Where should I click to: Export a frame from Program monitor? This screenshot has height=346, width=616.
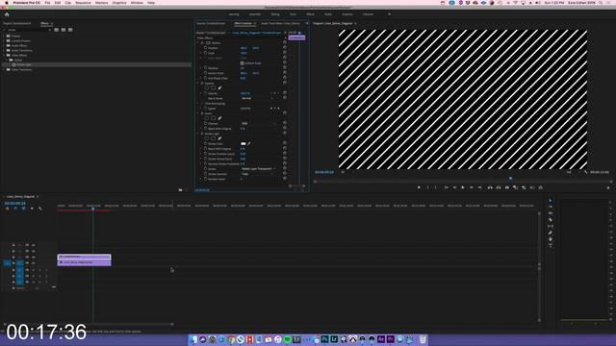click(507, 188)
